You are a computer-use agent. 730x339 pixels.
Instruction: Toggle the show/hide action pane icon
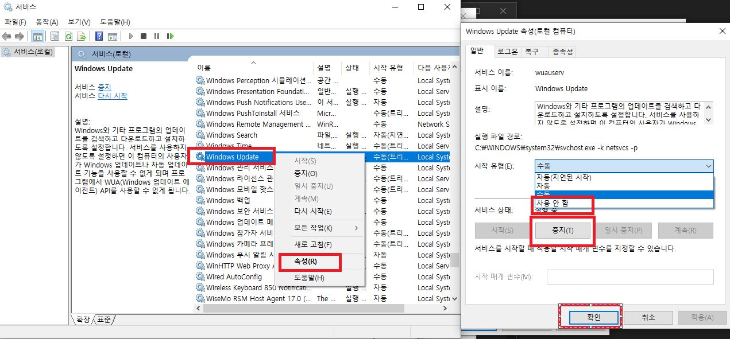(113, 36)
